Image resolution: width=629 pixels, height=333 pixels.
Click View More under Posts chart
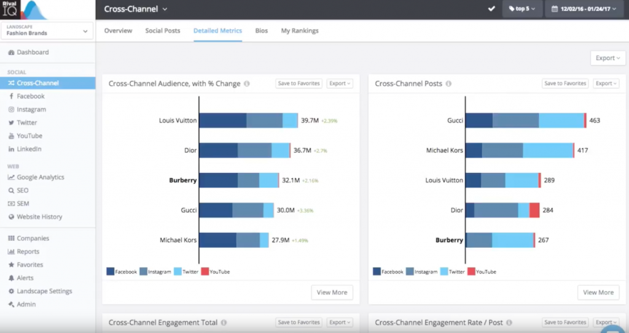[598, 293]
